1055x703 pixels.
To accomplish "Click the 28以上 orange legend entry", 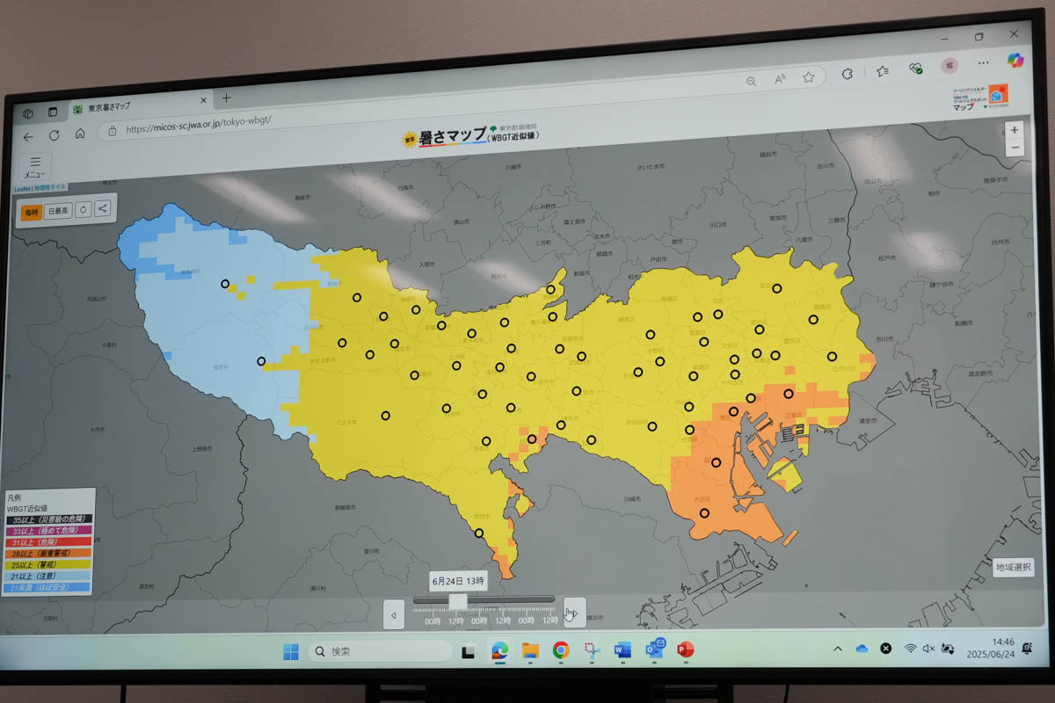I will (48, 554).
